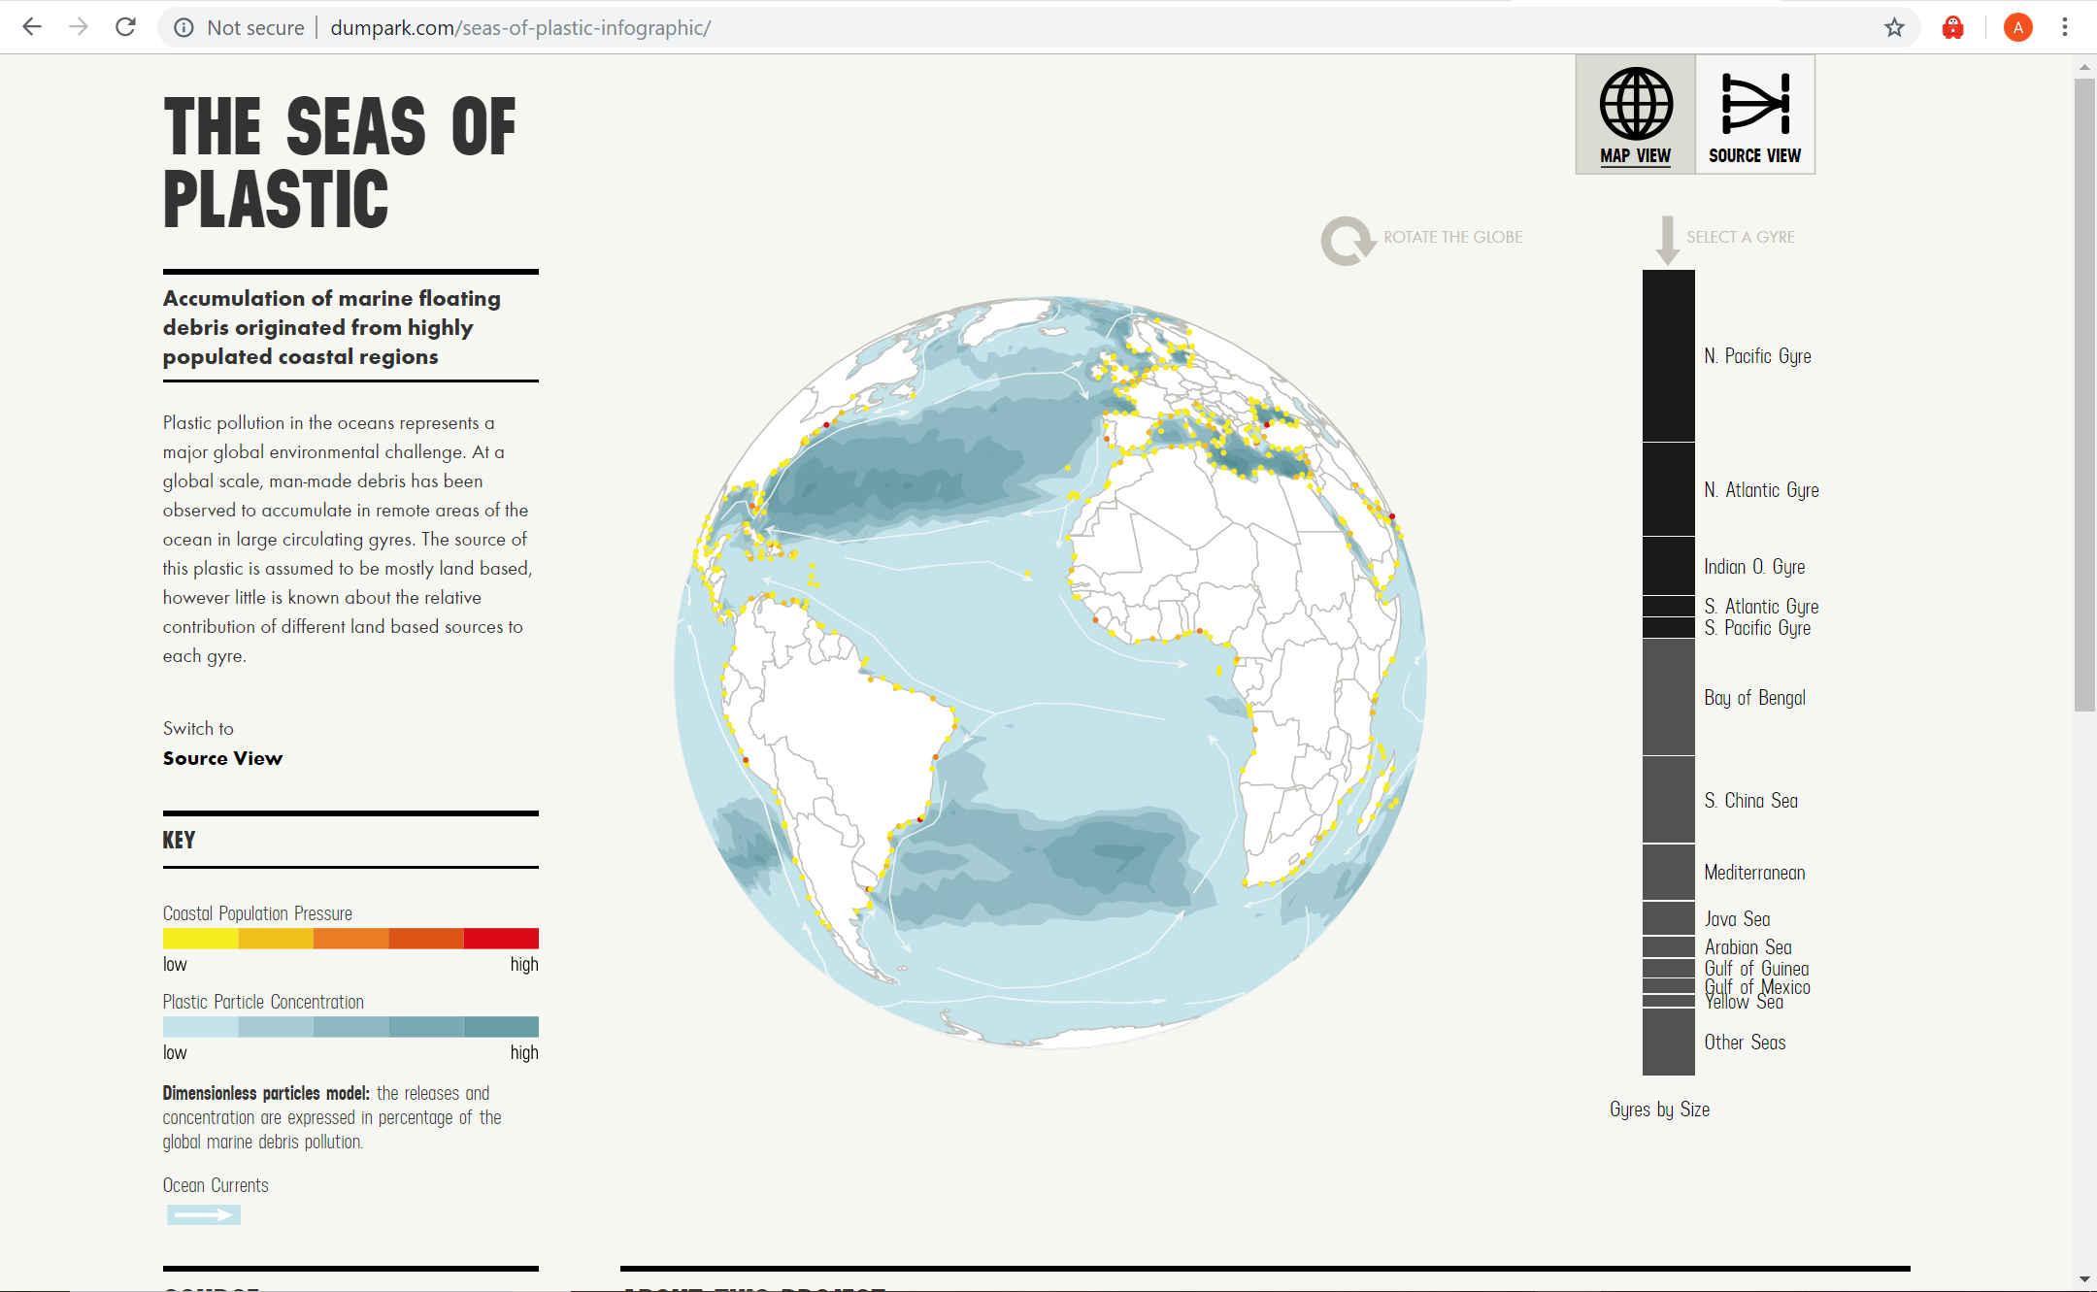Select the S. China Sea segment
2097x1292 pixels.
tap(1668, 800)
